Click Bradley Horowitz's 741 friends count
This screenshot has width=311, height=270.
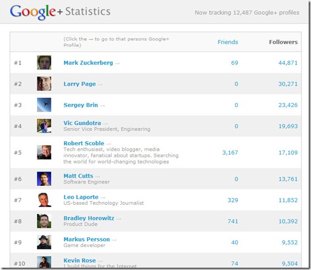tap(233, 221)
